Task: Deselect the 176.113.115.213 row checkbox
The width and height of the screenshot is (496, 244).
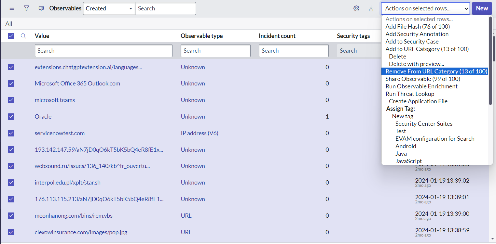Action: 11,199
